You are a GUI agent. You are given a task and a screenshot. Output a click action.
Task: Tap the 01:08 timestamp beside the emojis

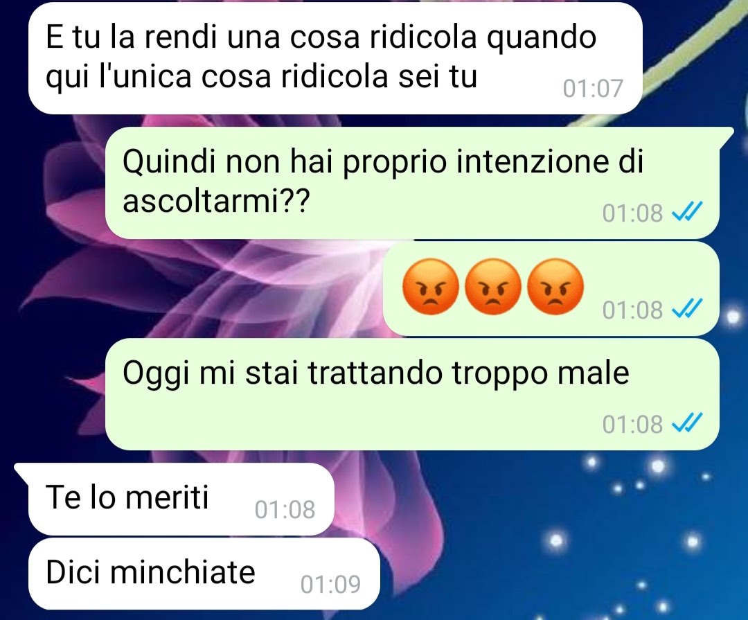point(632,310)
